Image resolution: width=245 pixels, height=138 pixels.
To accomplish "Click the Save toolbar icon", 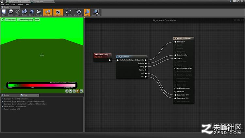I will [4, 12].
